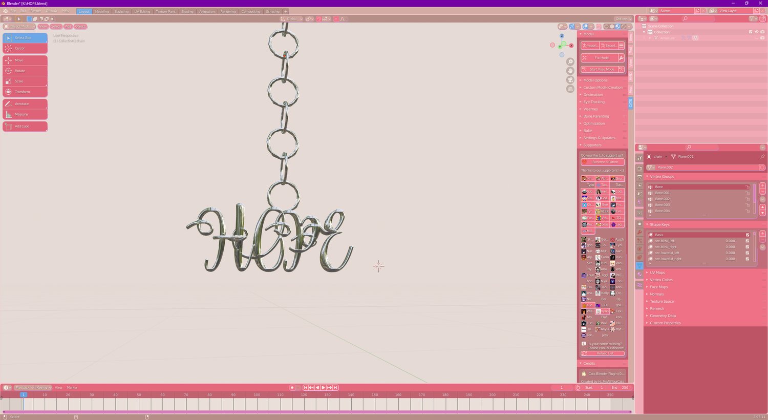Click the Become a Patron button

(x=603, y=162)
